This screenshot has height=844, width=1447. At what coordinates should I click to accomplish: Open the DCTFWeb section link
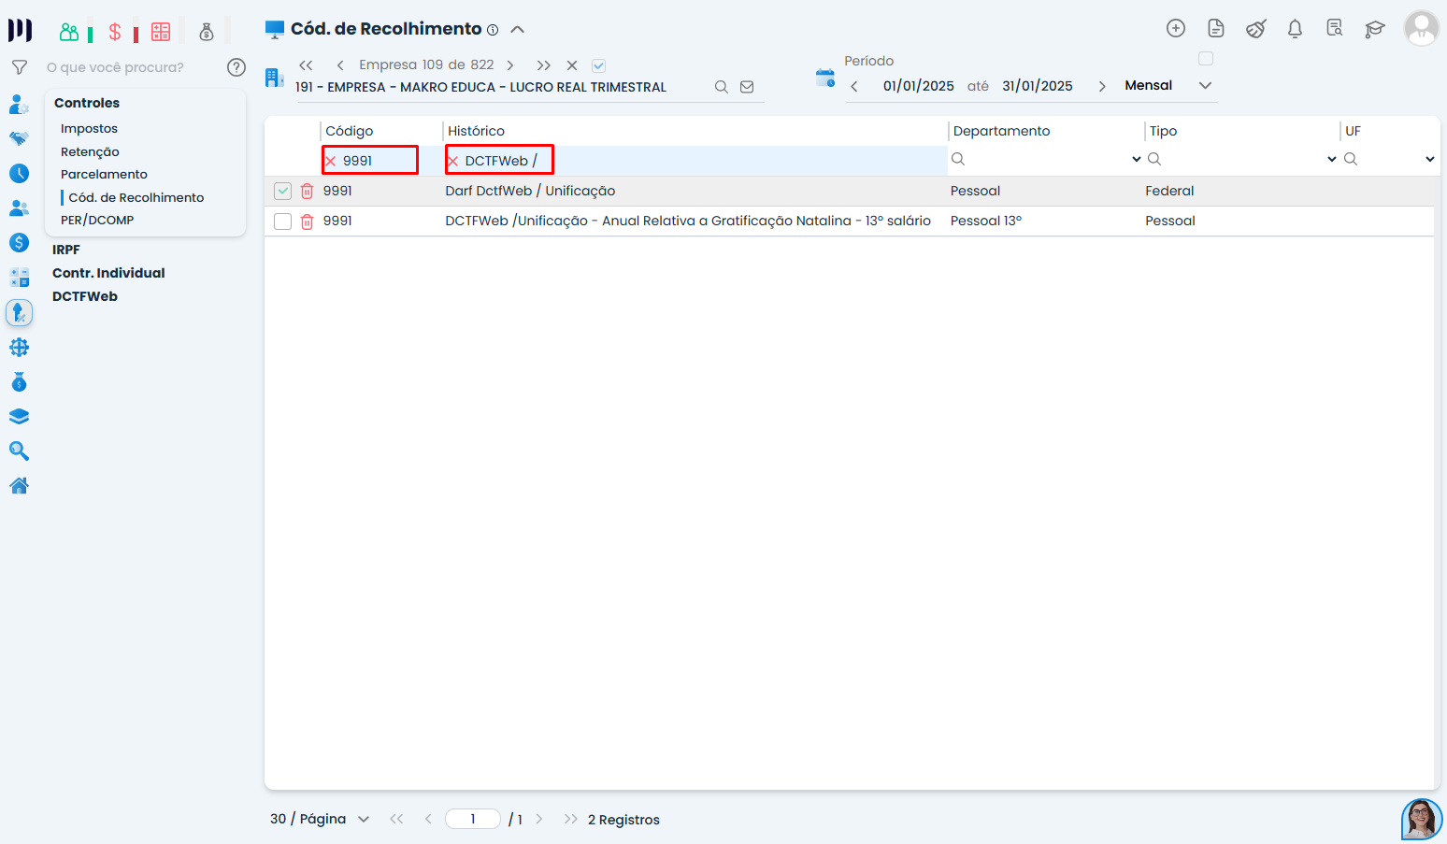85,297
